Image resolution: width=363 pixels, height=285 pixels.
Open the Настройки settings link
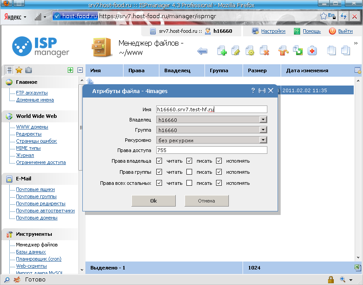(273, 31)
